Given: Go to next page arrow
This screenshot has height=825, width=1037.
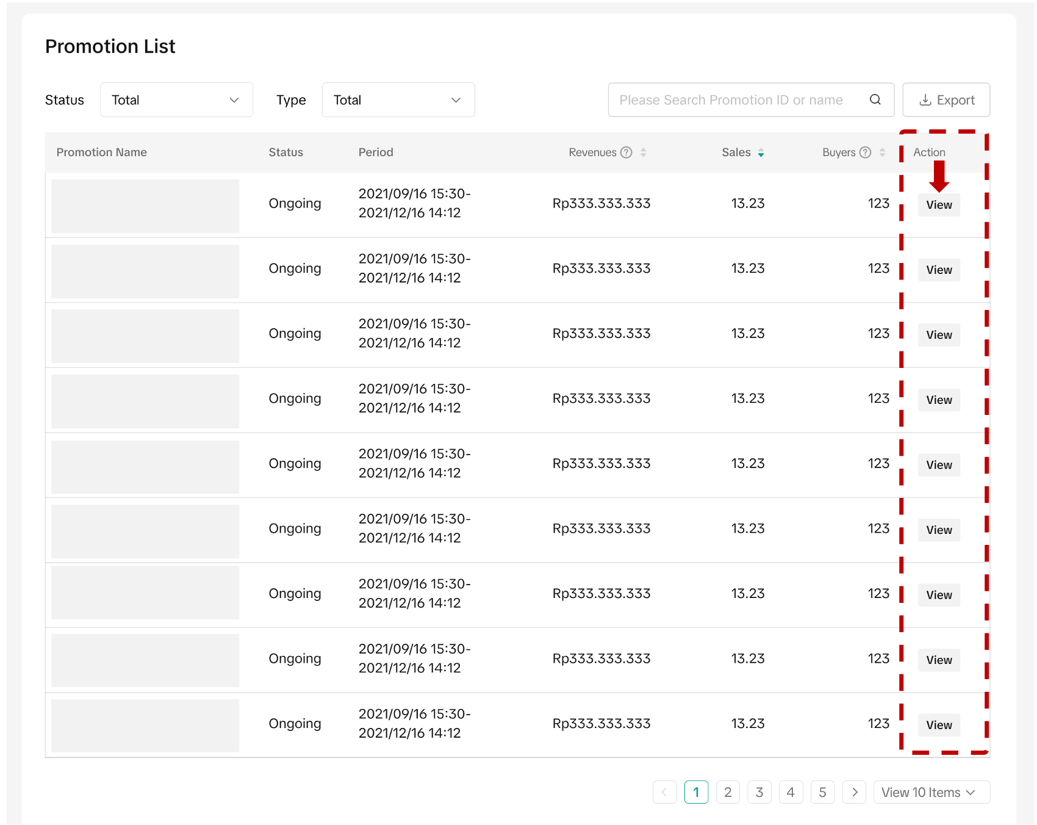Looking at the screenshot, I should [x=854, y=792].
